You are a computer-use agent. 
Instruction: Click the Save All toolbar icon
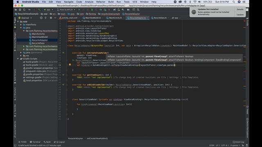click(20, 10)
